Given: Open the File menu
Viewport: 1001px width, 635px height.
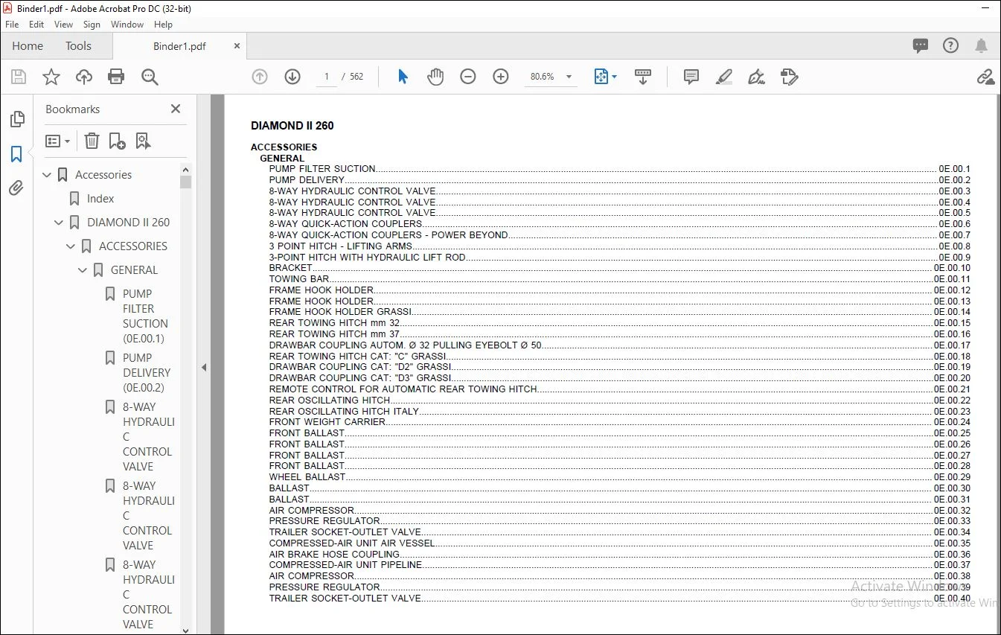Looking at the screenshot, I should click(x=12, y=25).
